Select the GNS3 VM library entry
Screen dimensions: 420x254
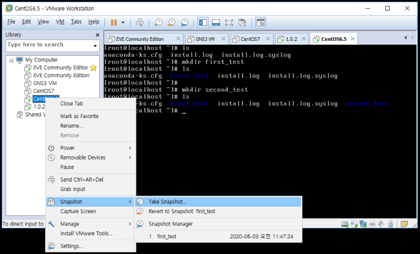[x=45, y=83]
